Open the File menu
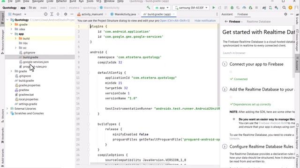This screenshot has width=300, height=168. (x=10, y=1)
